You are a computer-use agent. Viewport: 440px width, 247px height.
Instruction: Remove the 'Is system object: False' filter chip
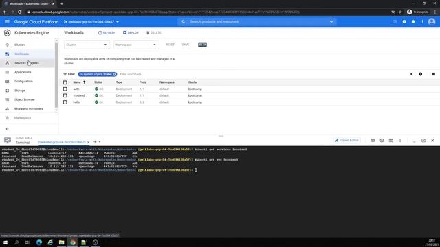(x=115, y=74)
